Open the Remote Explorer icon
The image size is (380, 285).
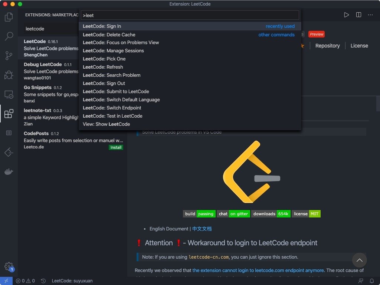[x=9, y=95]
